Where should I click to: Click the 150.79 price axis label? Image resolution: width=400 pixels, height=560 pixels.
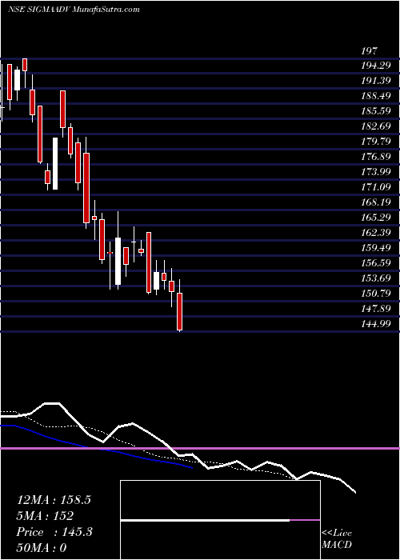click(375, 294)
